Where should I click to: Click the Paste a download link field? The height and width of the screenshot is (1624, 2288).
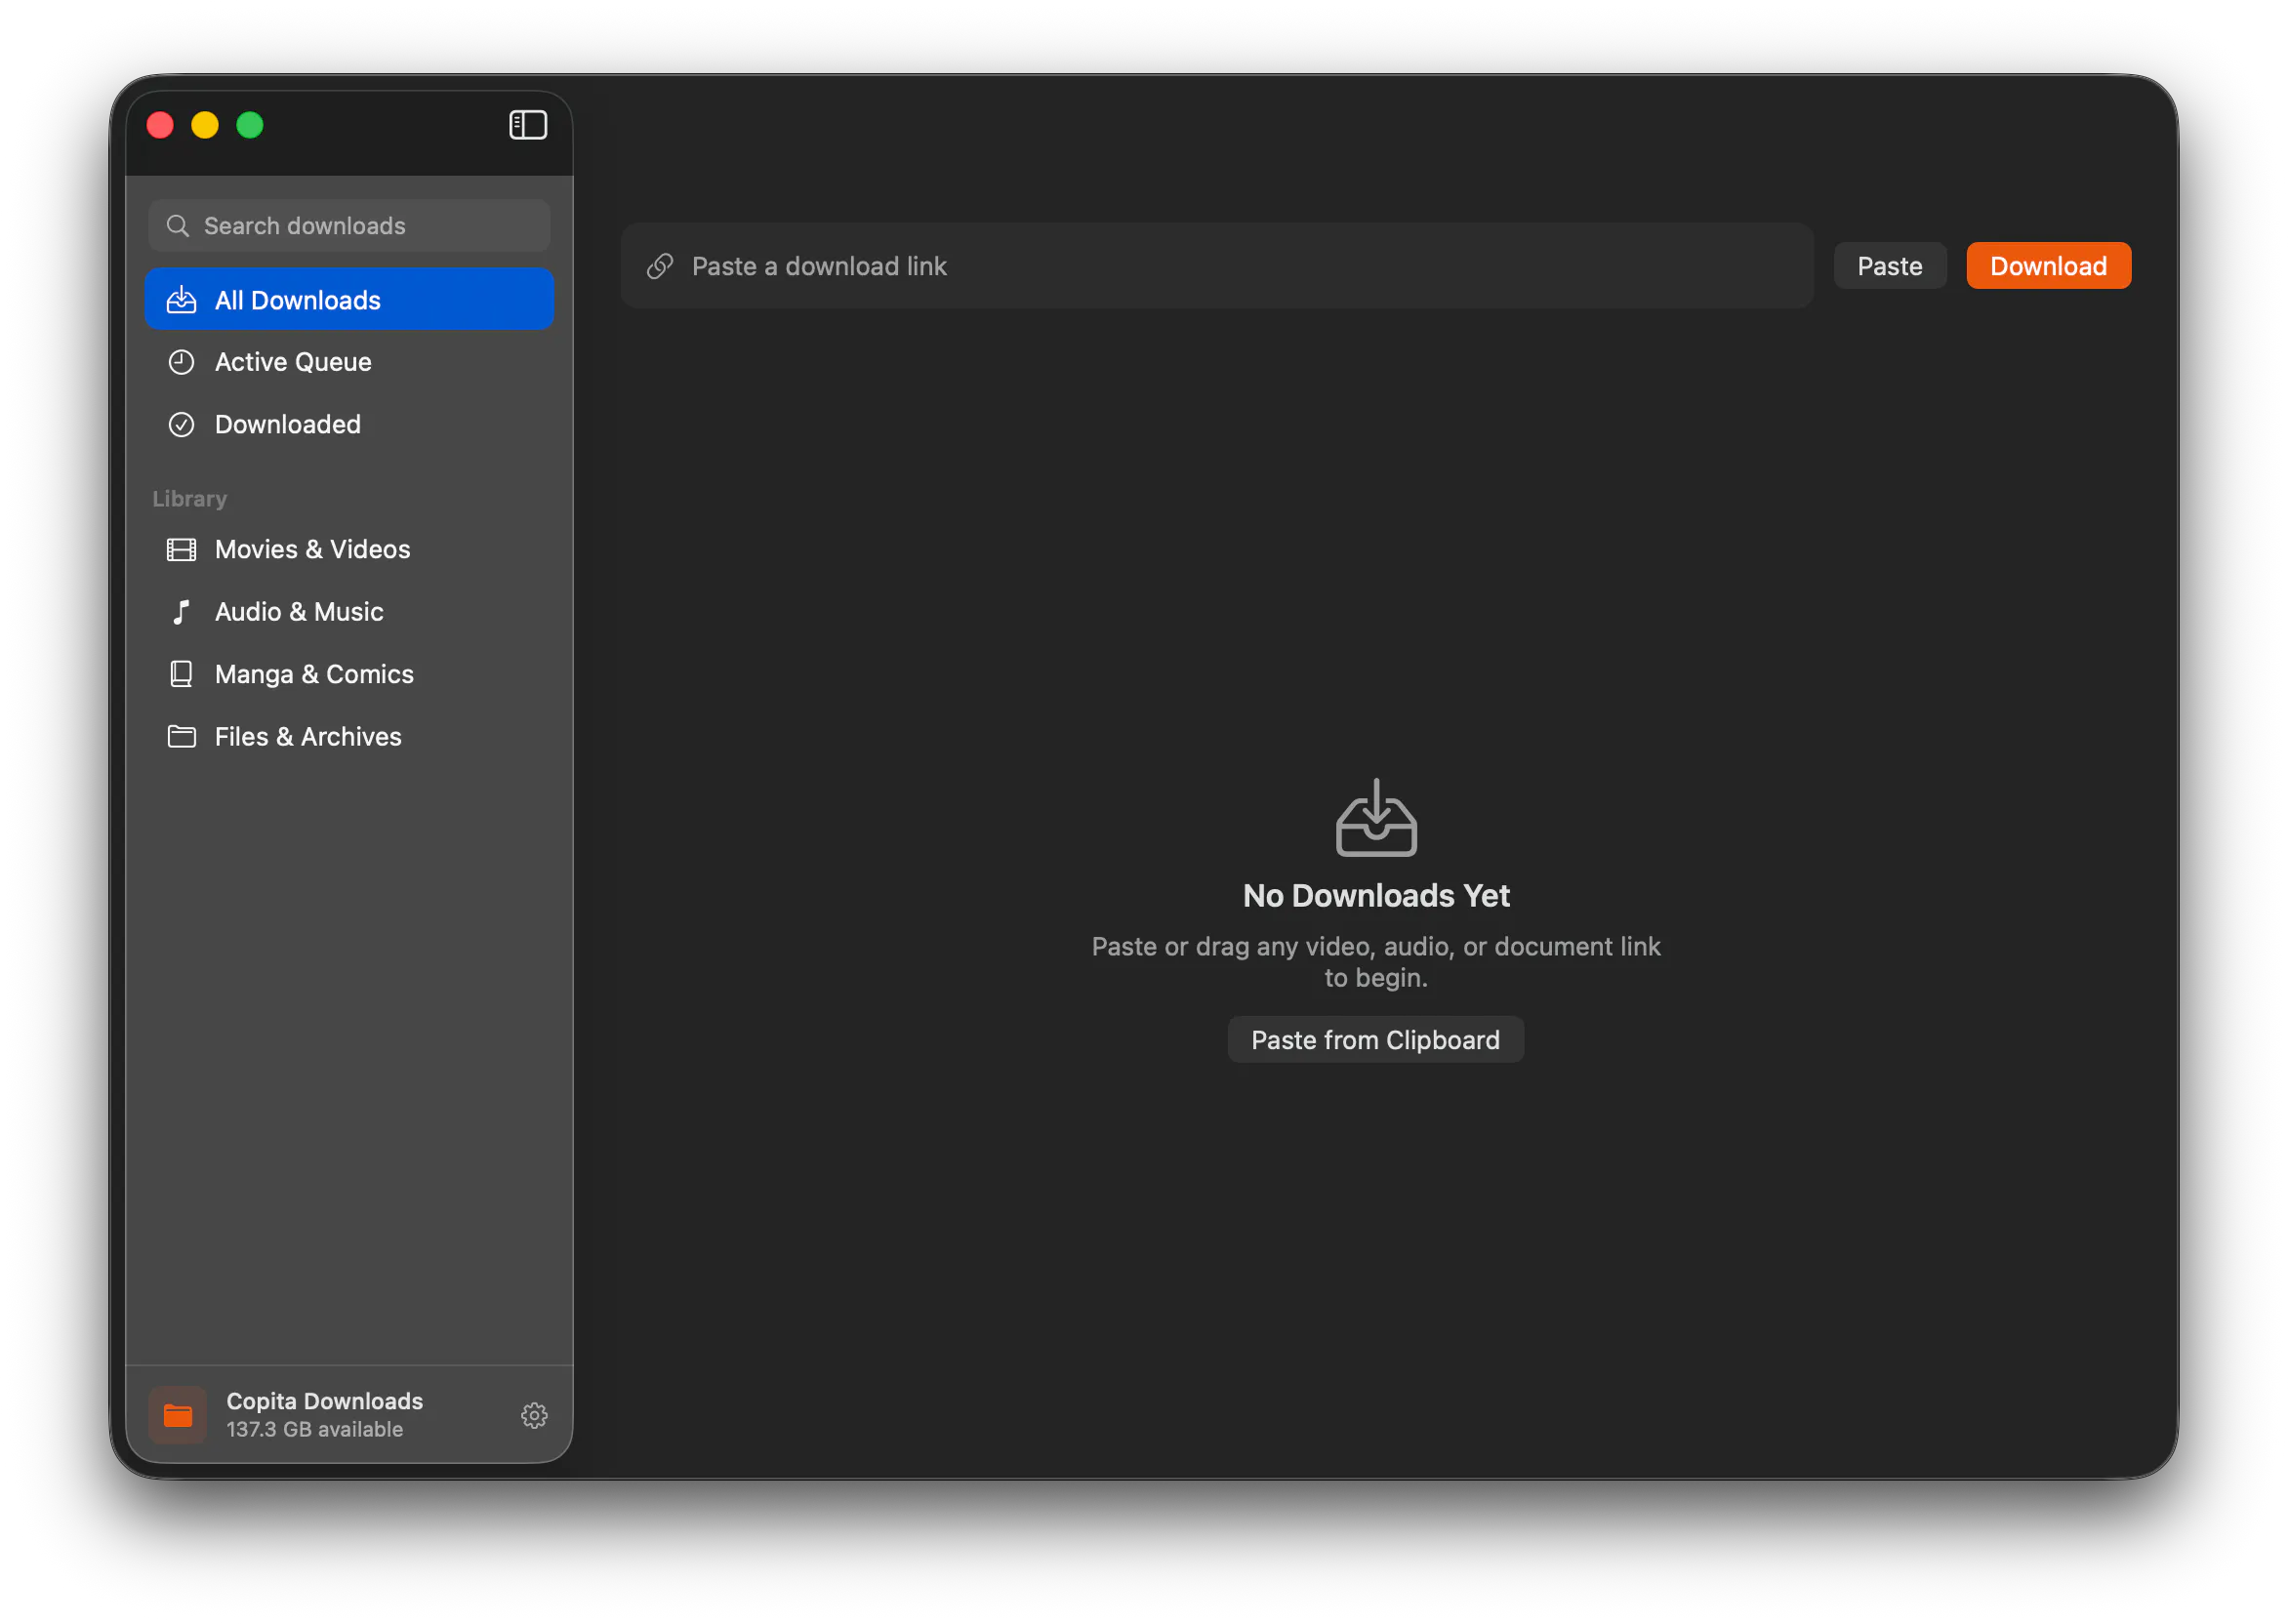(x=1217, y=266)
